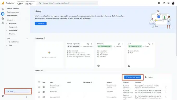This screenshot has width=177, height=100.
Task: Click the search magnifier in reports table
Action: pyautogui.click(x=146, y=77)
